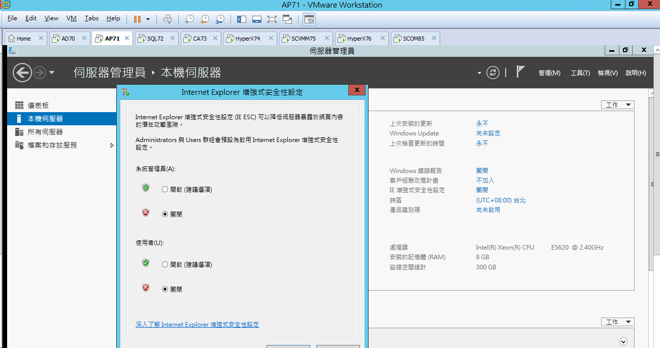Open the Edit menu
660x348 pixels.
(x=31, y=18)
